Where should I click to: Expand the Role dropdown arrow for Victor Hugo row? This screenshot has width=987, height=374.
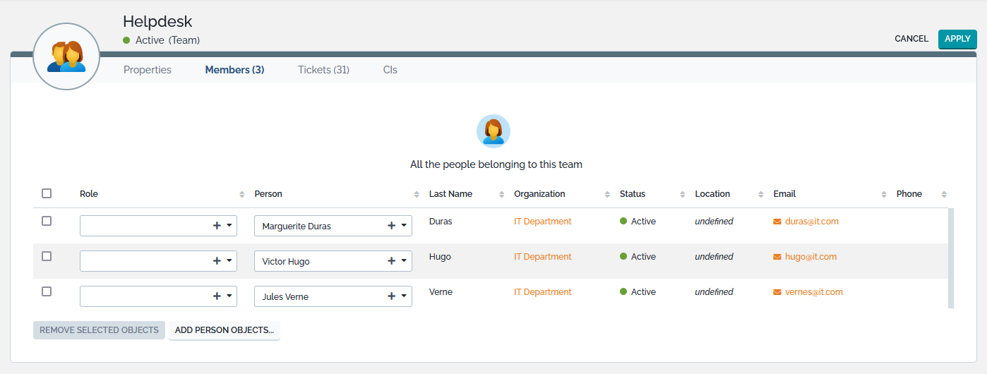229,261
